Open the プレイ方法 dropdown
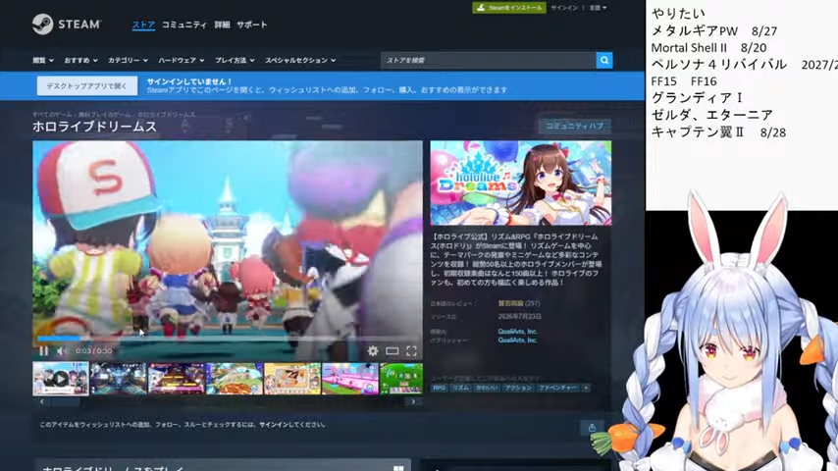This screenshot has width=838, height=471. coord(235,61)
